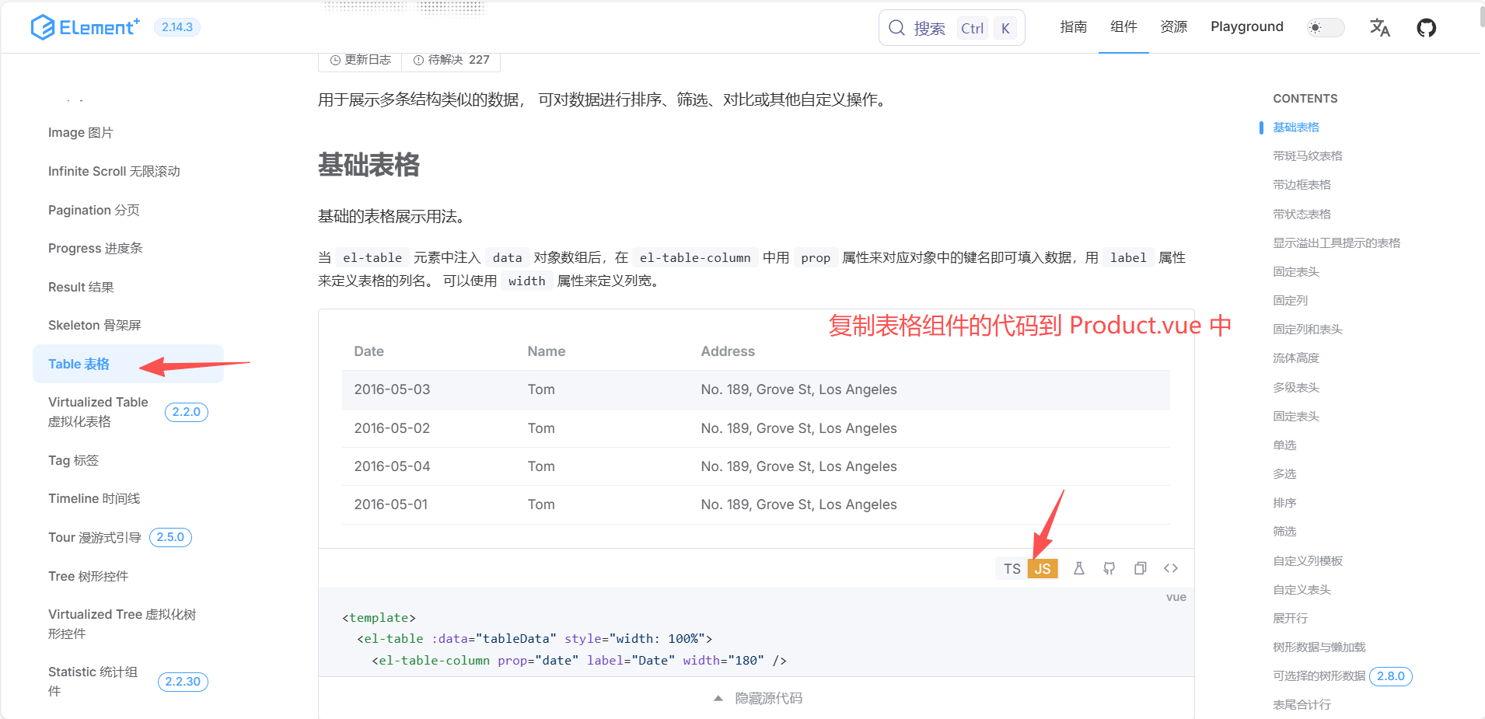Open example in Playground flask icon
This screenshot has height=719, width=1485.
(x=1078, y=568)
